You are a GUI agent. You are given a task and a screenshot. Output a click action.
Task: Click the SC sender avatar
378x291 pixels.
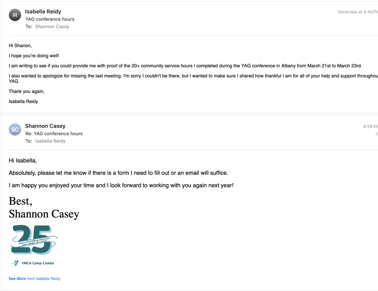click(15, 130)
